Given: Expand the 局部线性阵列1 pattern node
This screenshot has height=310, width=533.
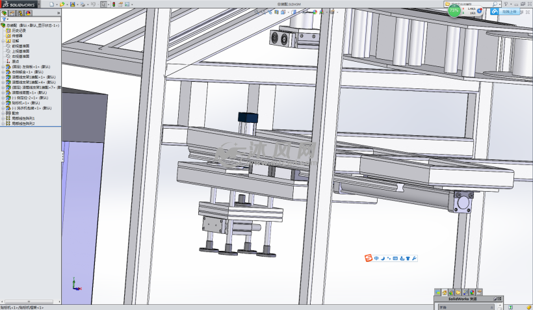Looking at the screenshot, I should 3,118.
